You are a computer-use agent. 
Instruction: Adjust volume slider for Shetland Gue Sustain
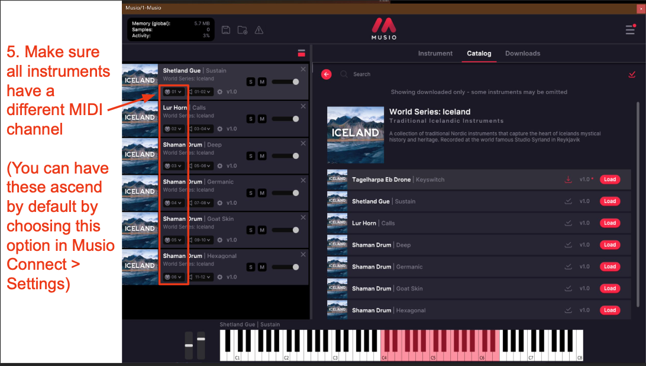click(285, 82)
